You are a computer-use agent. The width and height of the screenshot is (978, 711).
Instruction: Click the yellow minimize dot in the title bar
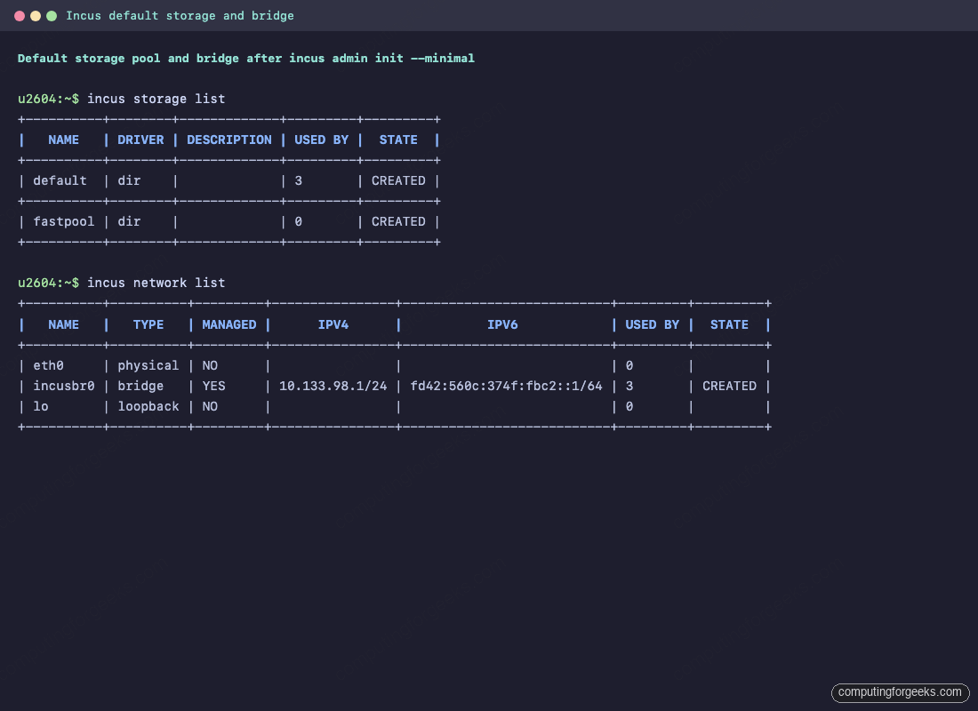[x=36, y=16]
